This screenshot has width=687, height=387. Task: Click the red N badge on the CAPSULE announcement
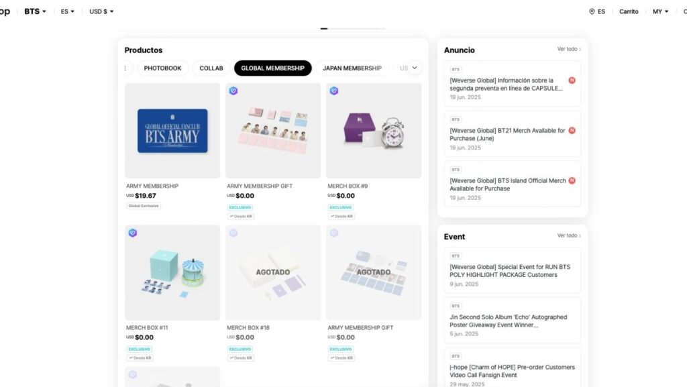(x=572, y=80)
